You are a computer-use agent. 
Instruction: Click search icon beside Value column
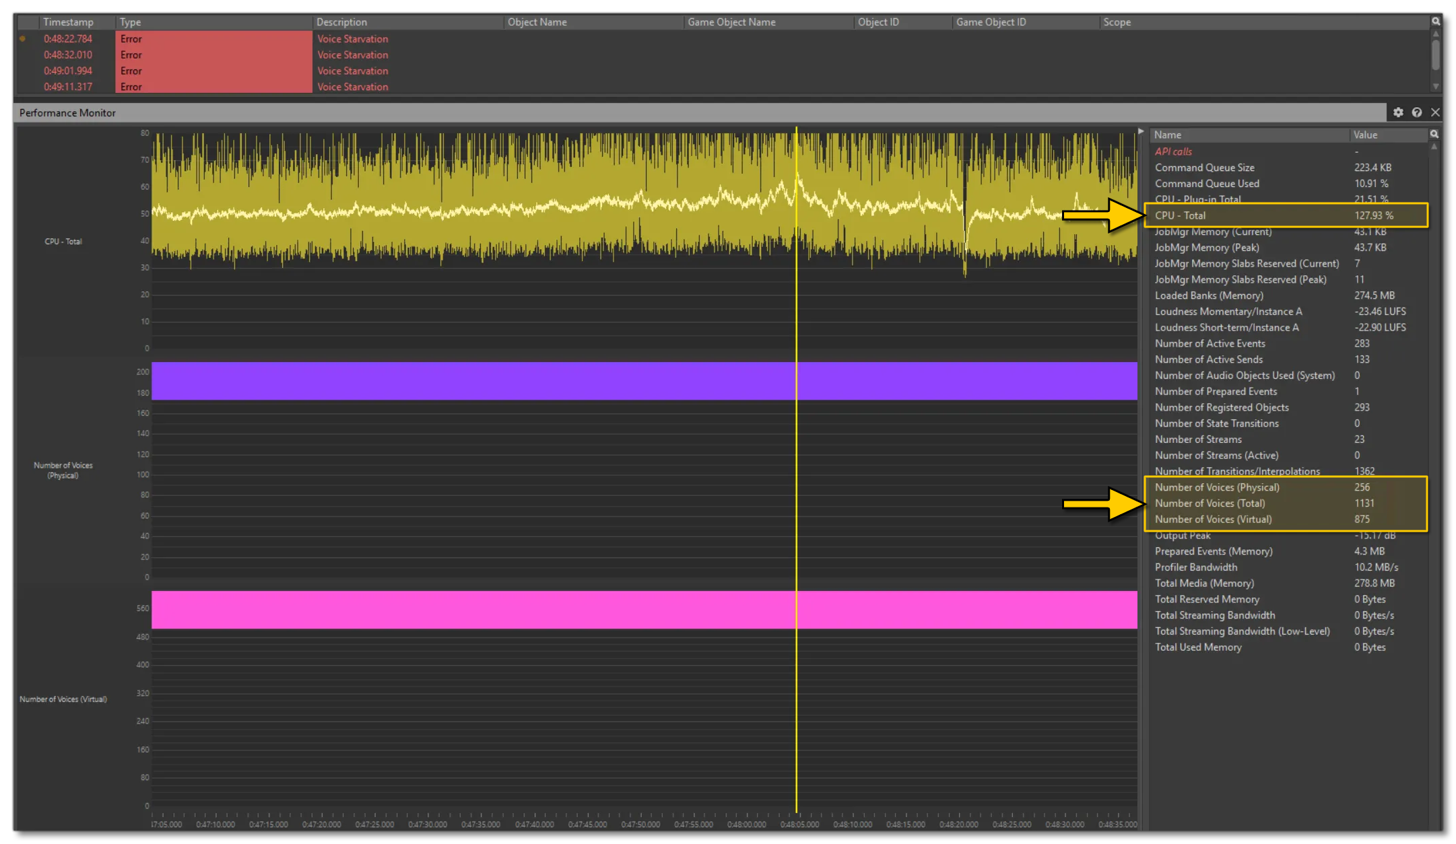1434,135
